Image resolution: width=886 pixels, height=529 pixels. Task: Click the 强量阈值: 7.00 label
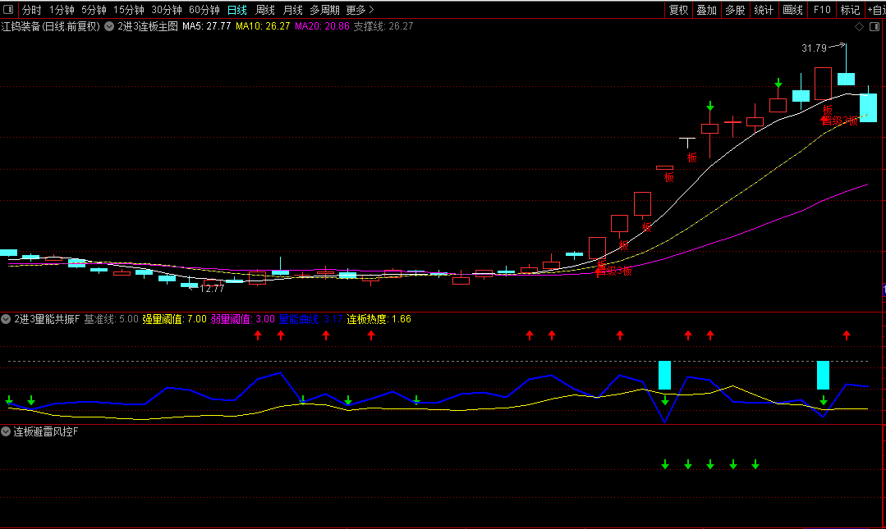[x=175, y=320]
